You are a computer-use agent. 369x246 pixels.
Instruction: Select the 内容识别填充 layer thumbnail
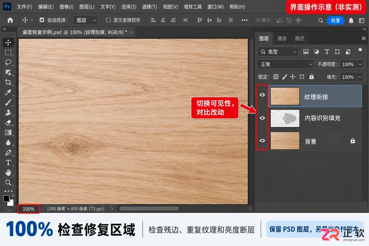[x=285, y=118]
